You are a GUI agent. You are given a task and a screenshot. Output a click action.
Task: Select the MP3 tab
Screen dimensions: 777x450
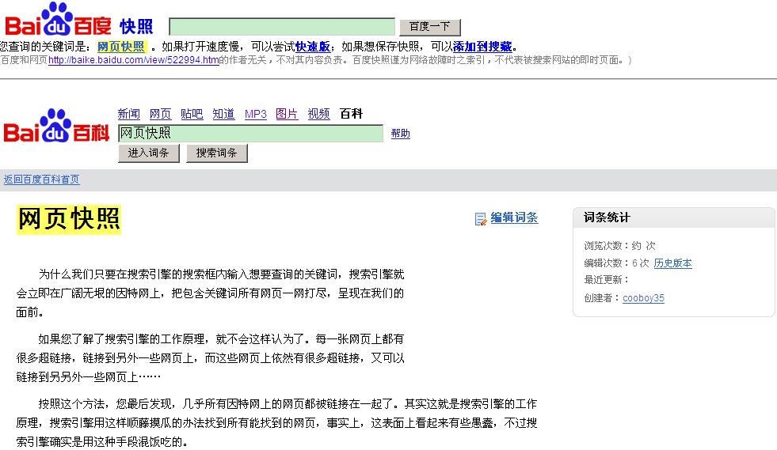(255, 114)
